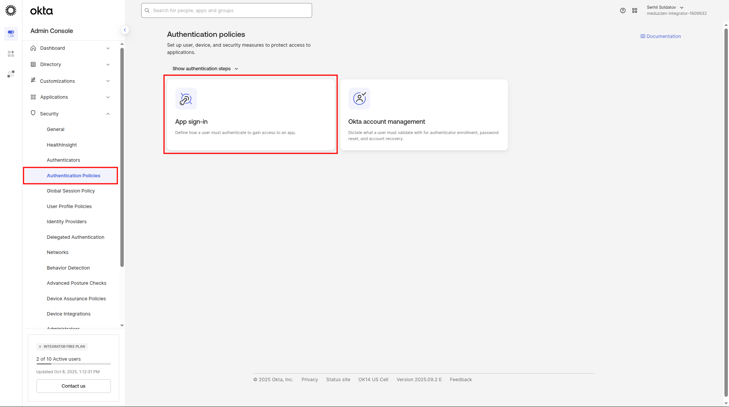Open the Documentation link
The height and width of the screenshot is (407, 729).
click(x=661, y=36)
